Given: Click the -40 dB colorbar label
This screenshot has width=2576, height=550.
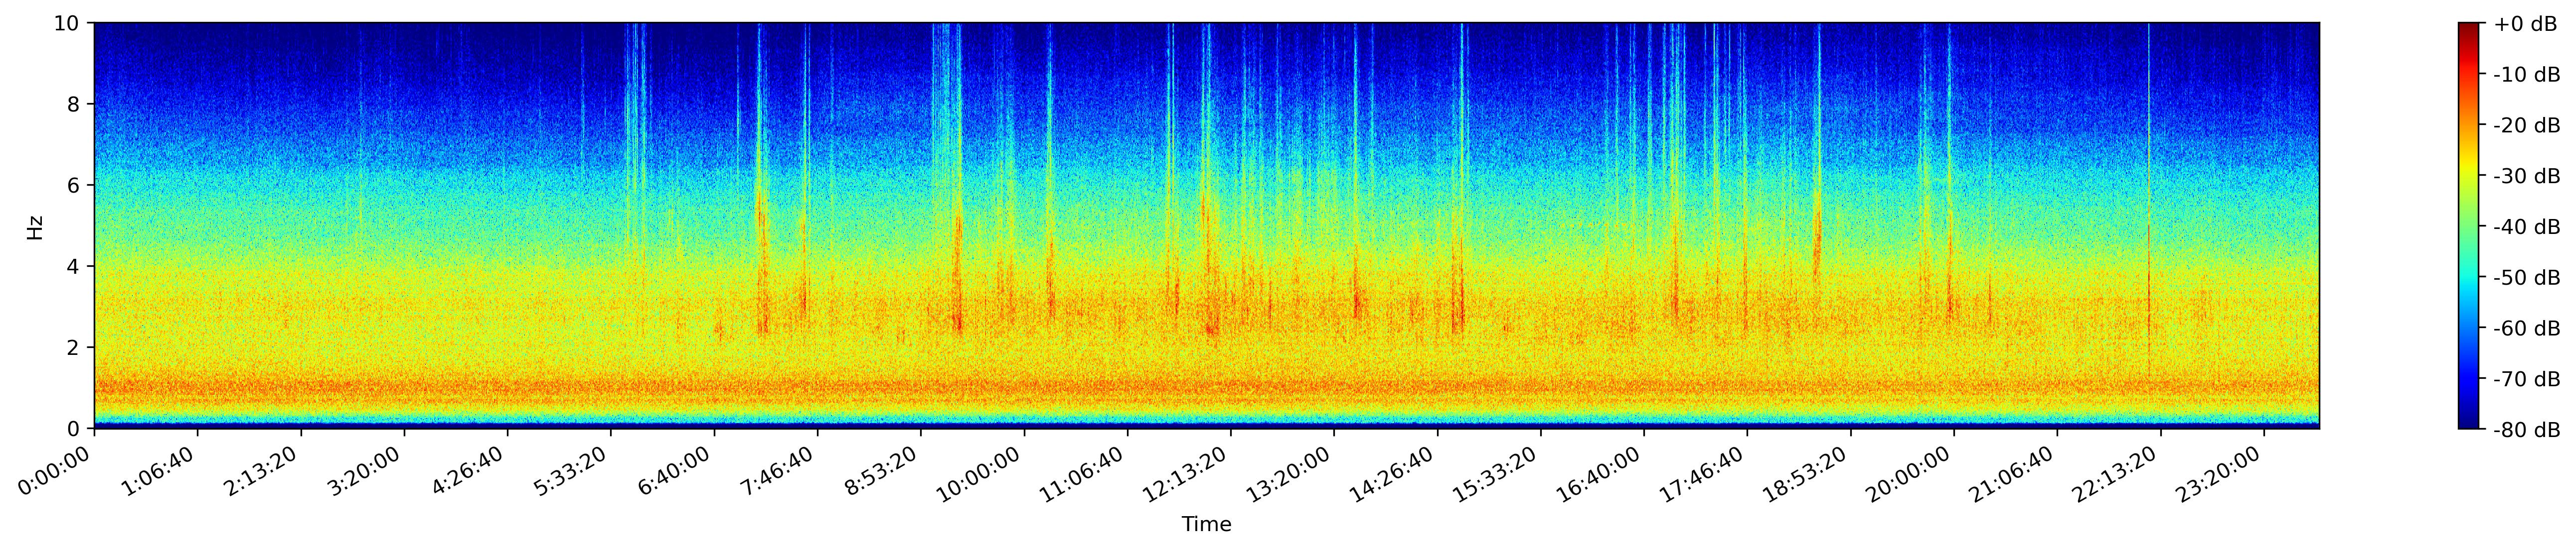Looking at the screenshot, I should click(x=2527, y=226).
